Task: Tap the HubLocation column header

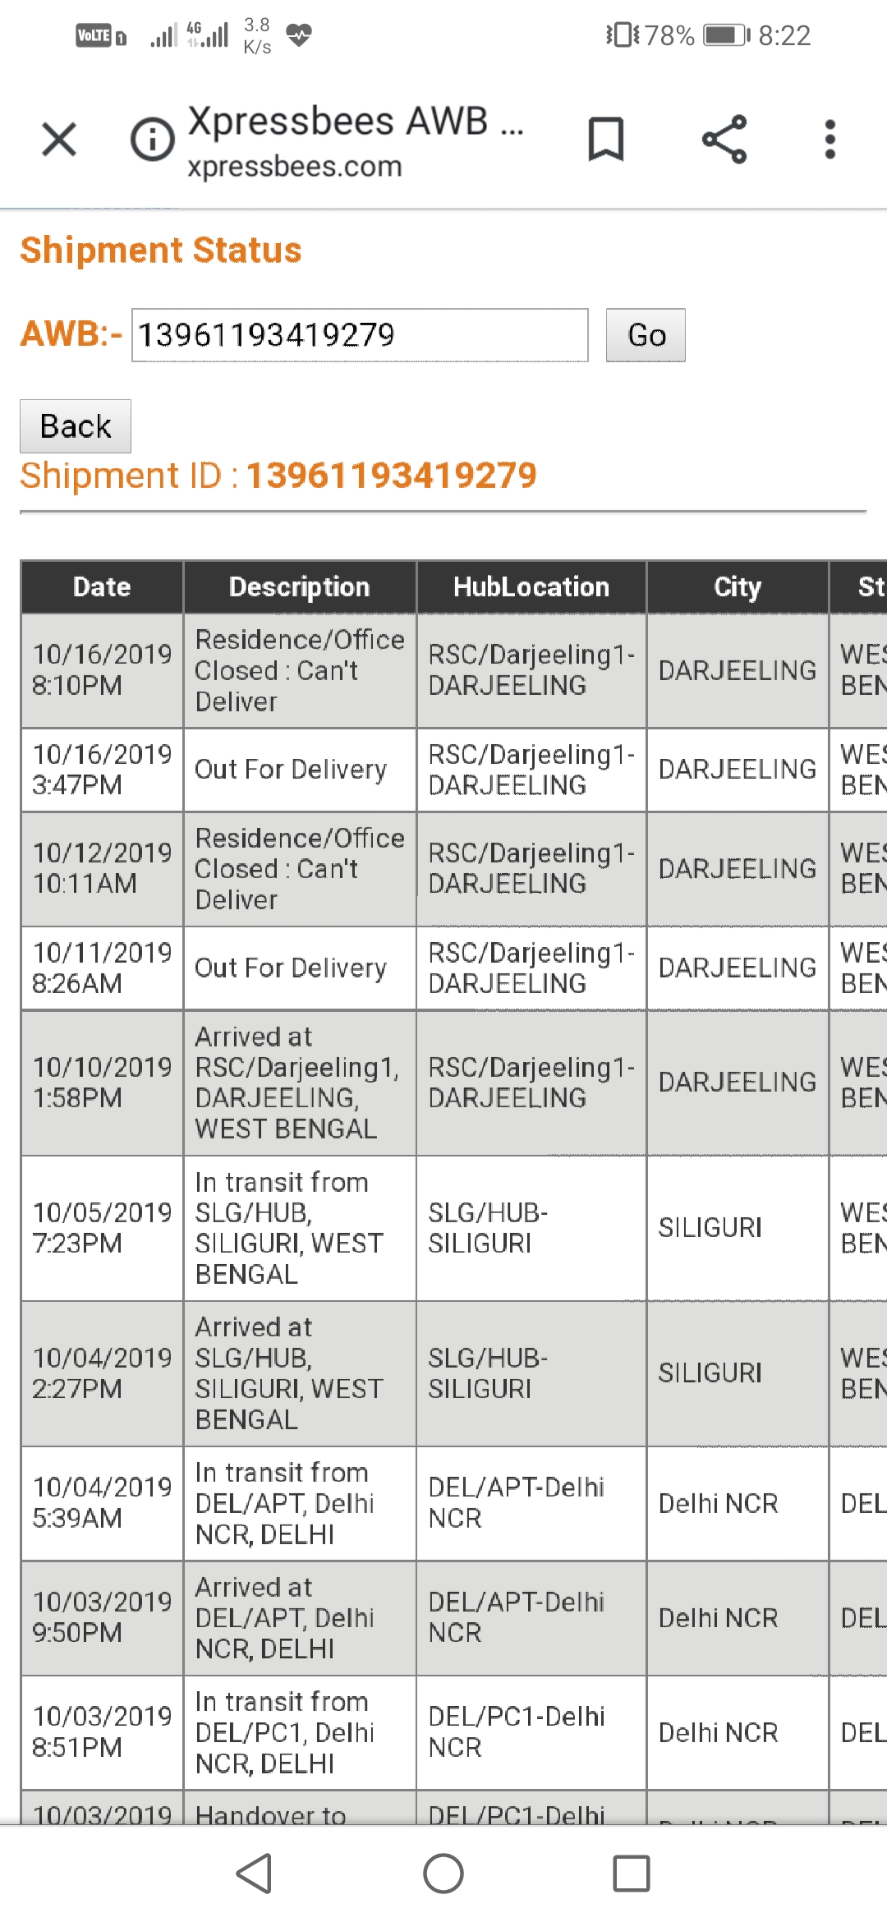Action: pyautogui.click(x=531, y=587)
